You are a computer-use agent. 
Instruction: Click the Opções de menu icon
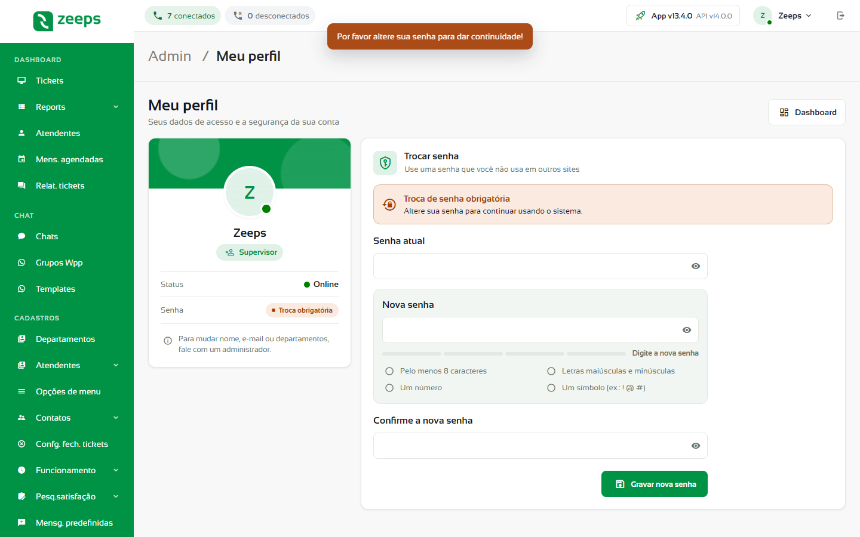click(x=21, y=391)
